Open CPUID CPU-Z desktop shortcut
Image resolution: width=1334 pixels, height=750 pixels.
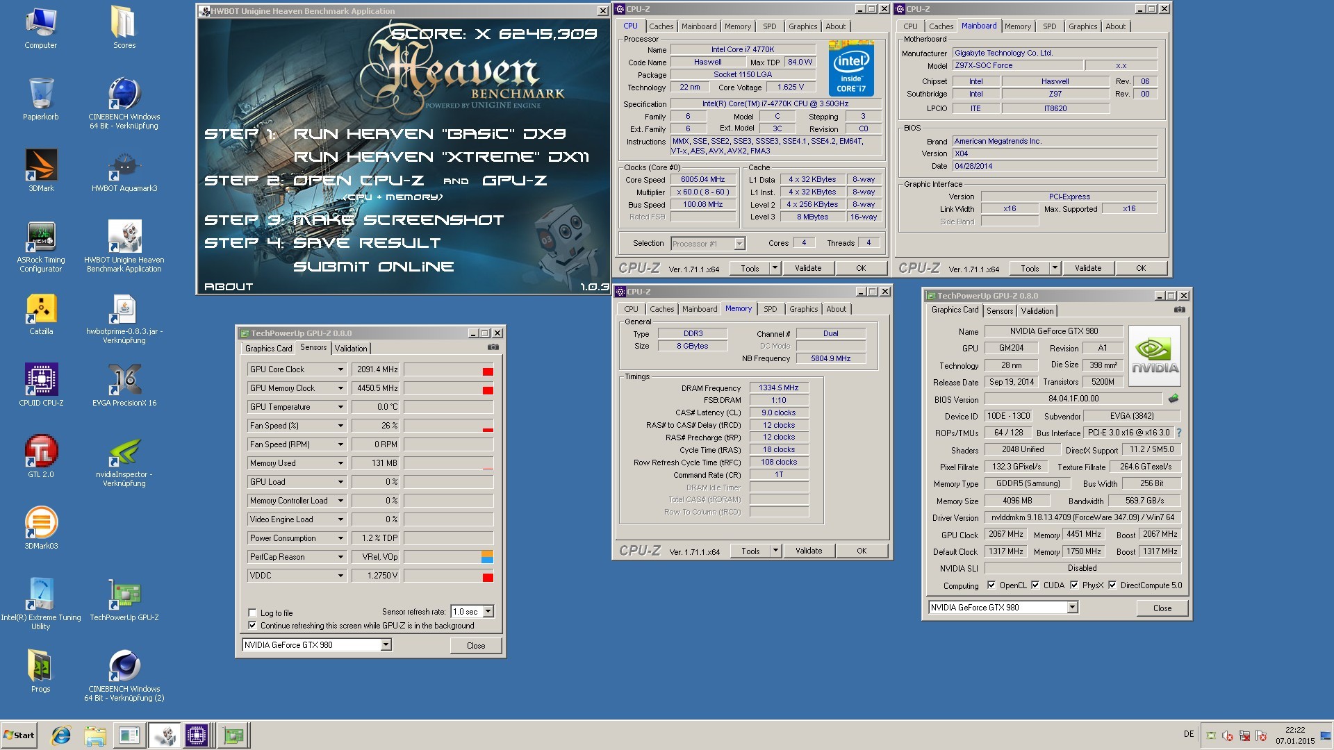pyautogui.click(x=41, y=385)
